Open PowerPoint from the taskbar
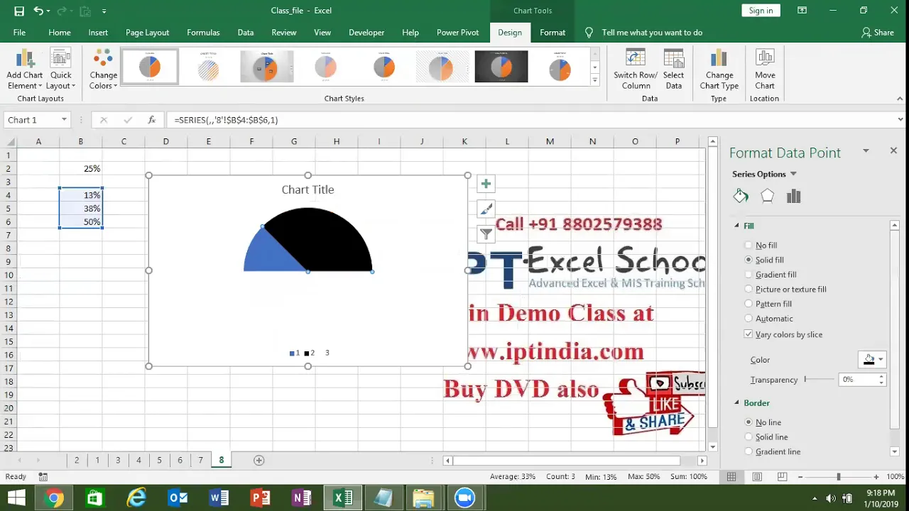 [x=260, y=498]
